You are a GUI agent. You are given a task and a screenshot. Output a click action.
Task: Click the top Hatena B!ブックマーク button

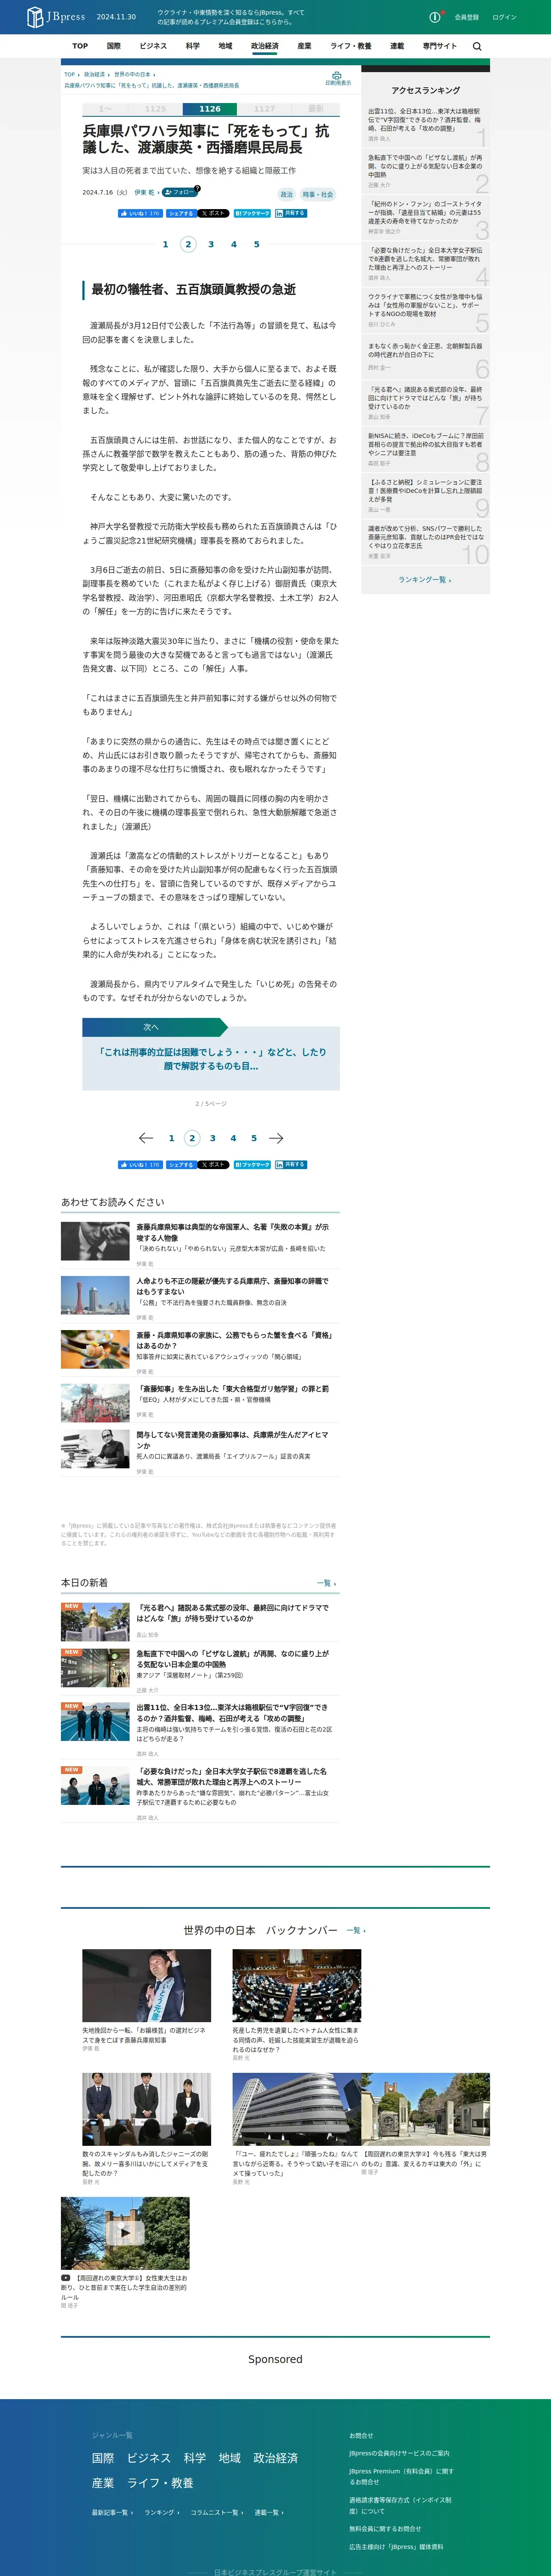pos(252,213)
